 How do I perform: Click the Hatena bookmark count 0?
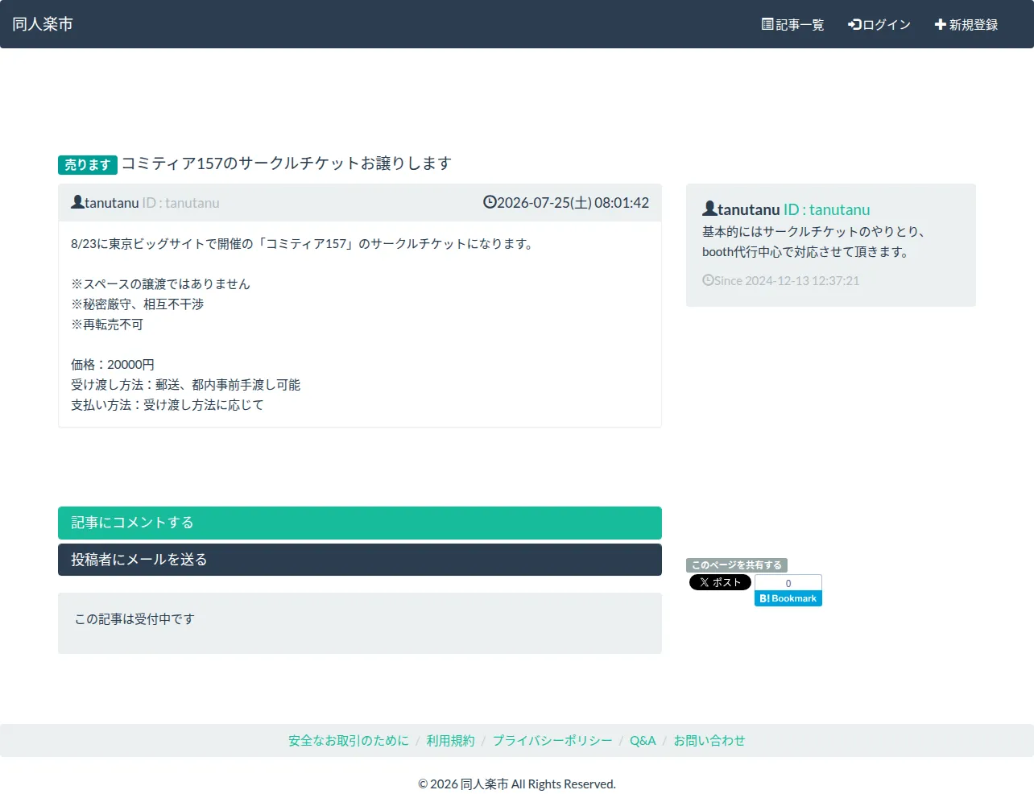pyautogui.click(x=788, y=583)
